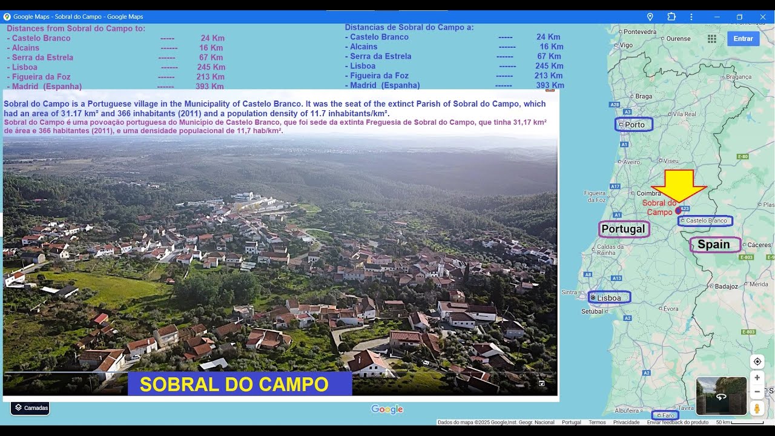775x436 pixels.
Task: Click the Lisboa city label on map
Action: coord(609,298)
